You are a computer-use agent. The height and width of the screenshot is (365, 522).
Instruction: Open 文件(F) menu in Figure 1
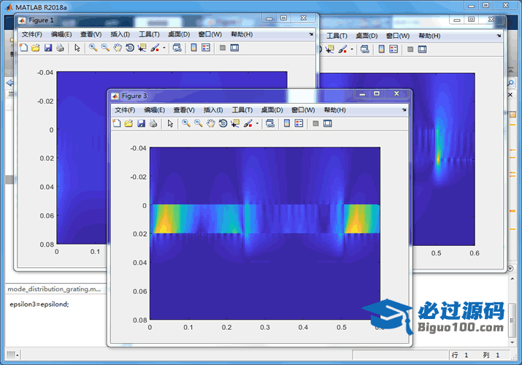click(31, 34)
